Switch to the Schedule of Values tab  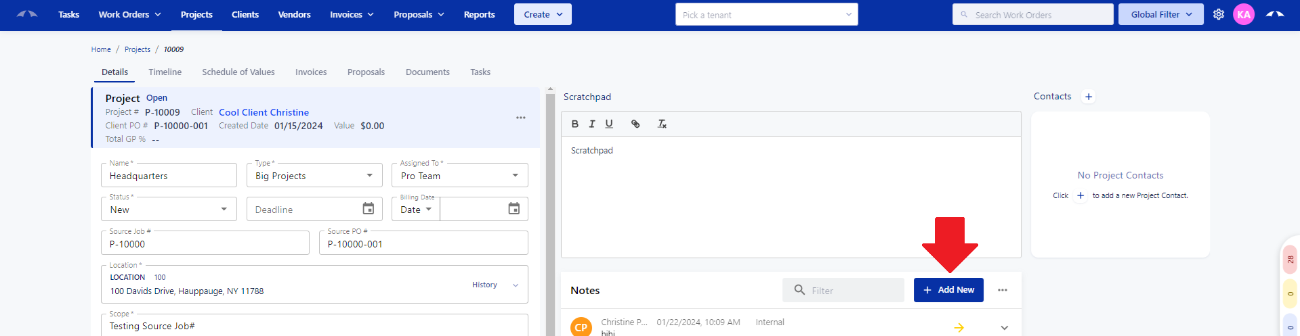[x=238, y=72]
